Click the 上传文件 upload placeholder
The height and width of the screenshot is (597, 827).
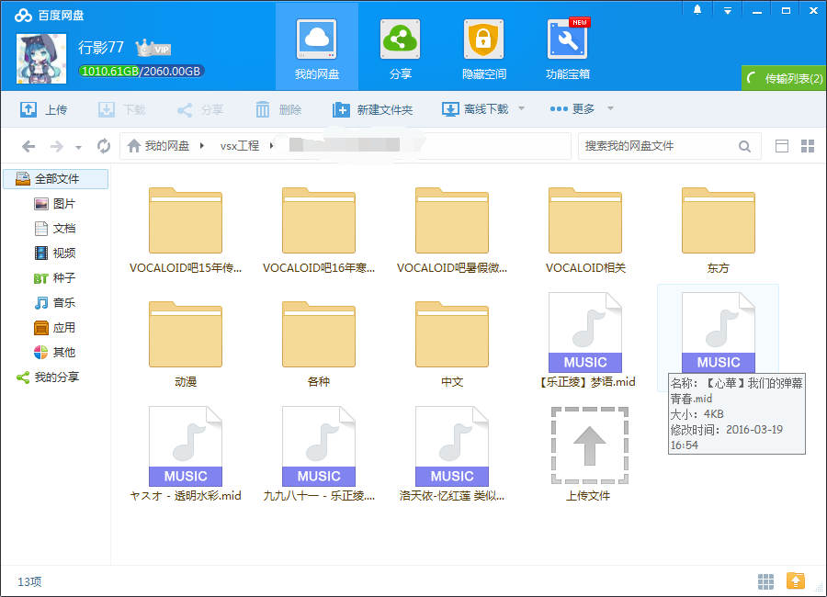[589, 454]
